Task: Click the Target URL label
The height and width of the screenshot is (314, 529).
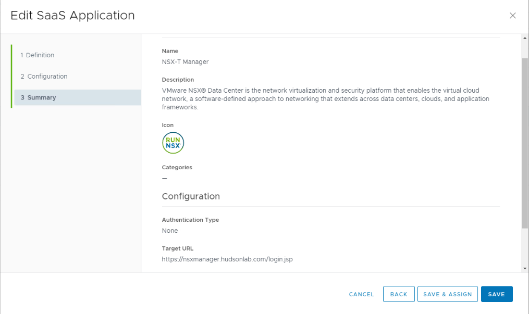Action: 177,248
